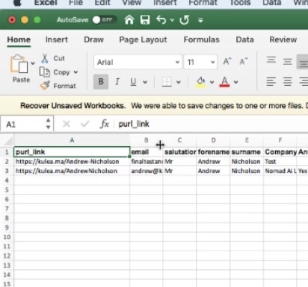Screen dimensions: 308x287
Task: Switch to the Insert ribbon tab
Action: click(57, 40)
